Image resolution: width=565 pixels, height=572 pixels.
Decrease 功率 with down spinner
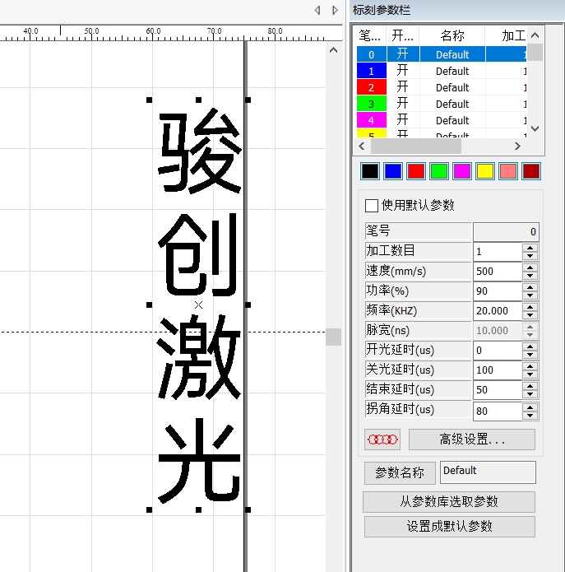coord(530,295)
